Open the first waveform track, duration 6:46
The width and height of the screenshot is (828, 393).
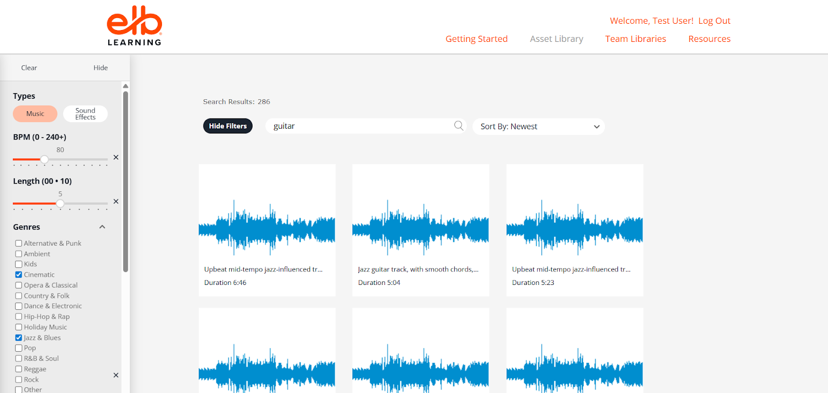pyautogui.click(x=267, y=228)
